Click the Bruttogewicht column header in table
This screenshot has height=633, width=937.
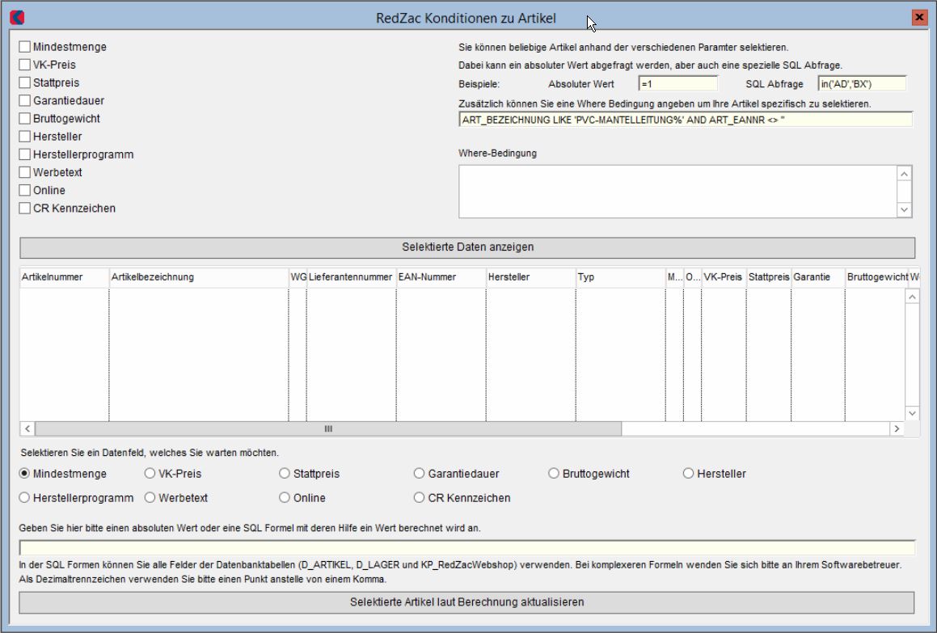[x=876, y=277]
